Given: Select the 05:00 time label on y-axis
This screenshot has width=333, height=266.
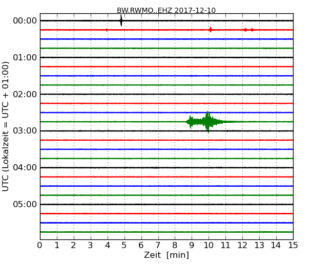Looking at the screenshot, I should pyautogui.click(x=25, y=204).
